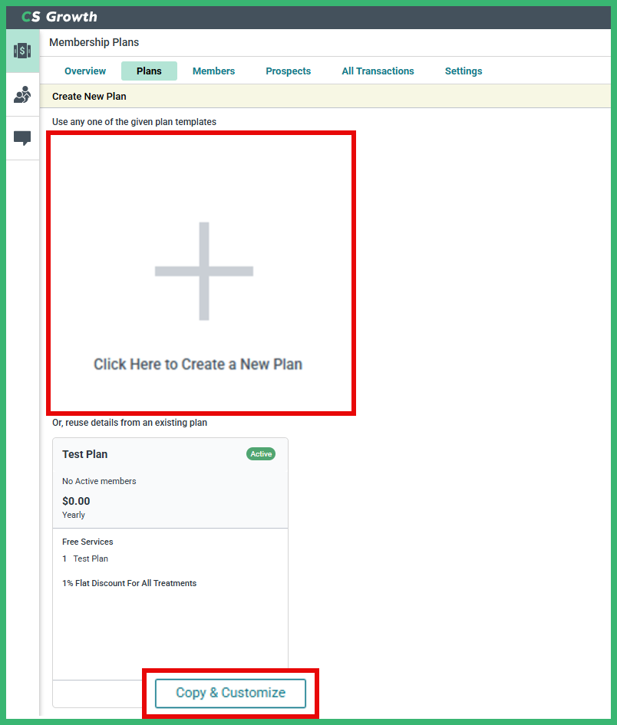Switch to the Members tab
This screenshot has width=617, height=725.
(213, 71)
